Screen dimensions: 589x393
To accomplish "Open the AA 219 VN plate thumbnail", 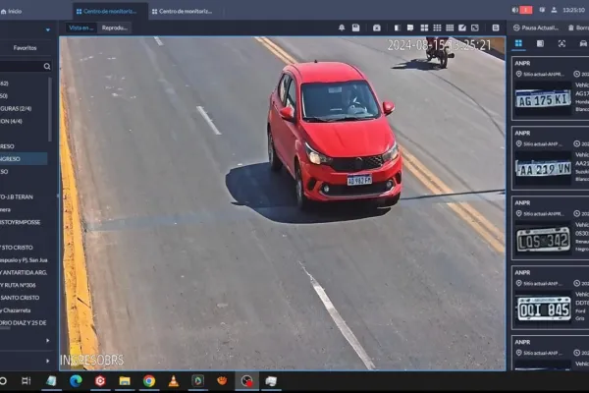I will 543,169.
